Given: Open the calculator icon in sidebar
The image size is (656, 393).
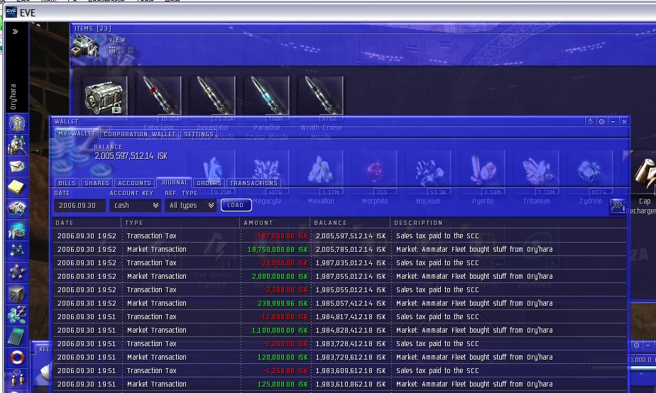Looking at the screenshot, I should coord(17,336).
